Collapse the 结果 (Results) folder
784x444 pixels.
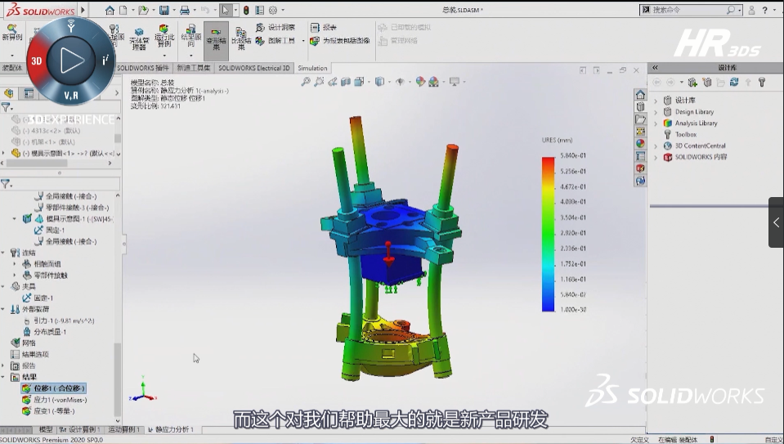(x=4, y=378)
